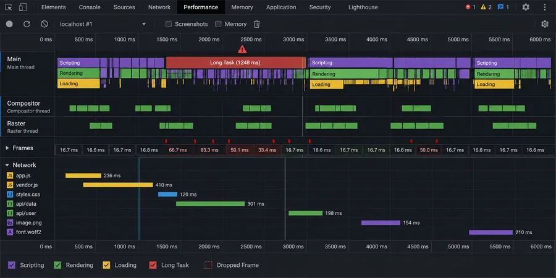Viewport: 556px width, 278px height.
Task: Open capture settings via the panel gear icon
Action: (x=545, y=24)
